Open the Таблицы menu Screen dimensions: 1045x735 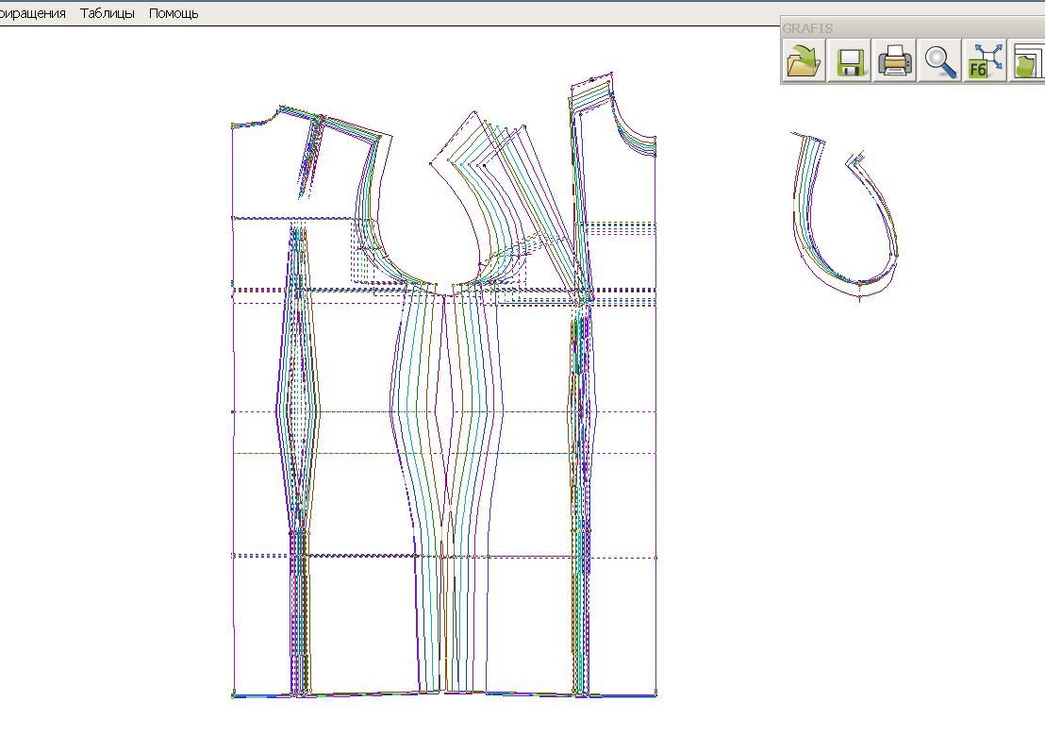pos(107,13)
